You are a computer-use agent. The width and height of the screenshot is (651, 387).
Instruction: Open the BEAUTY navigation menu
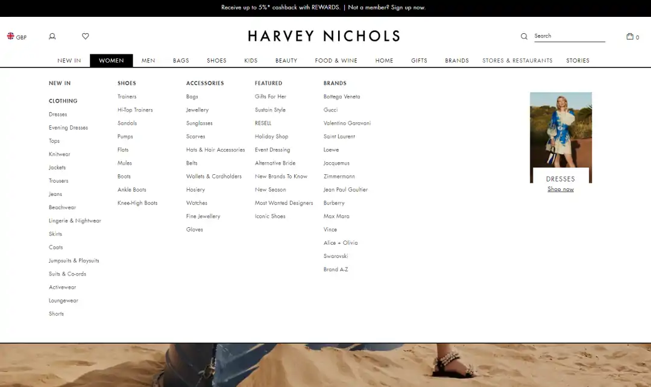pyautogui.click(x=286, y=61)
